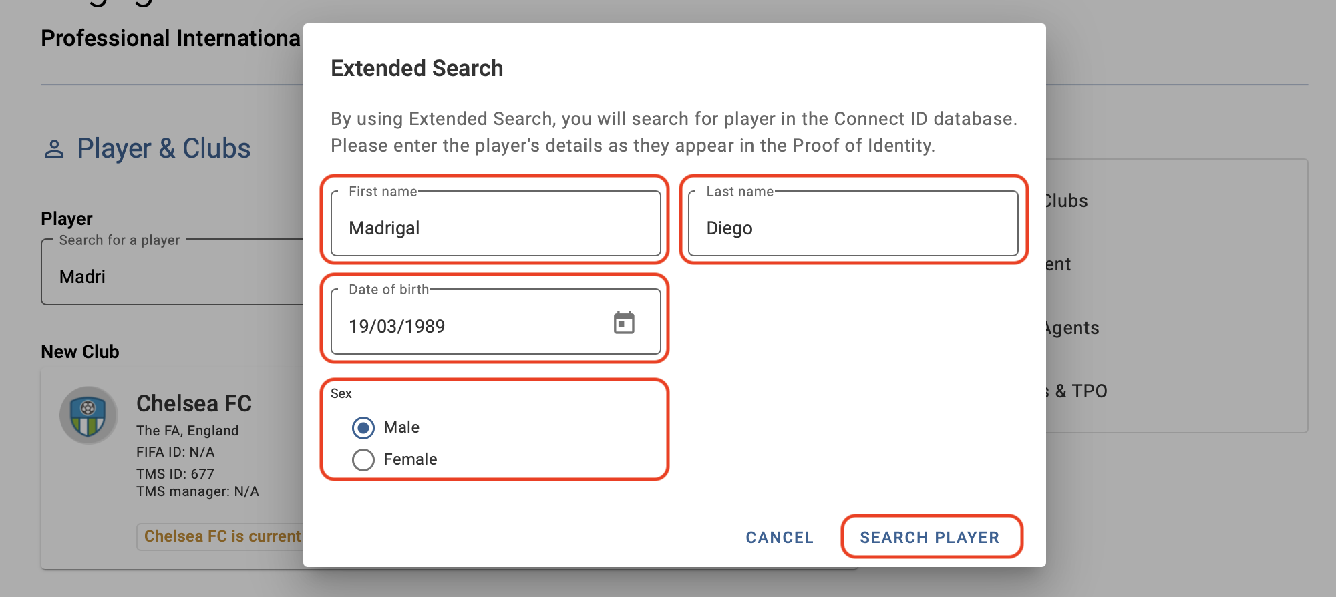
Task: Open the date of birth calendar picker
Action: (624, 323)
